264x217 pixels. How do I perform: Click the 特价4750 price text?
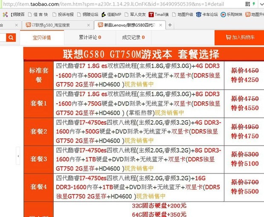[245, 136]
